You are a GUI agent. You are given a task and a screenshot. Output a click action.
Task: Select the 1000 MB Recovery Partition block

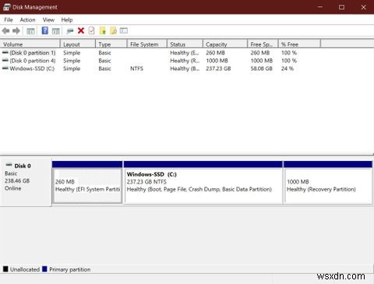pyautogui.click(x=328, y=182)
